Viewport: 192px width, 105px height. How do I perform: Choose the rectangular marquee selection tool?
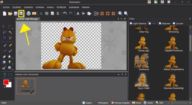(10, 27)
